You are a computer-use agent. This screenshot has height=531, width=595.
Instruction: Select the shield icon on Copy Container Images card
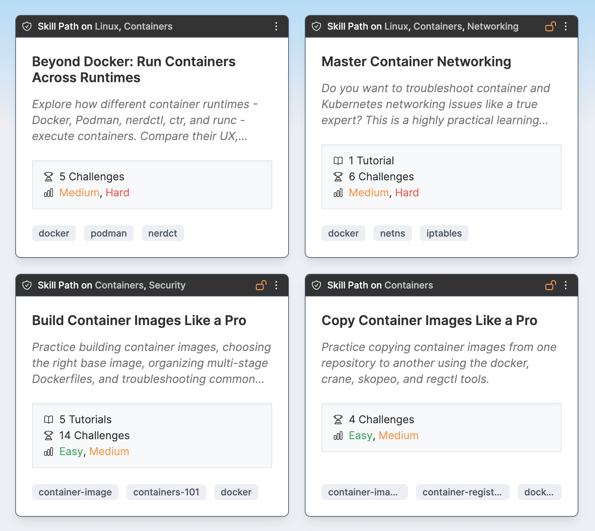[x=316, y=285]
